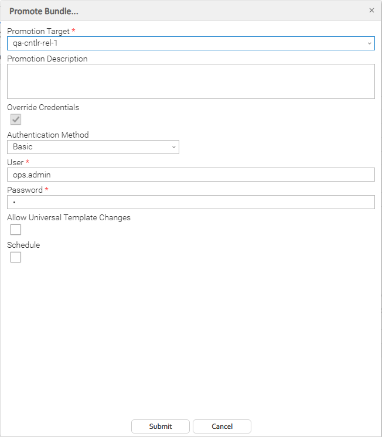Click the Schedule label text
This screenshot has width=382, height=437.
23,245
